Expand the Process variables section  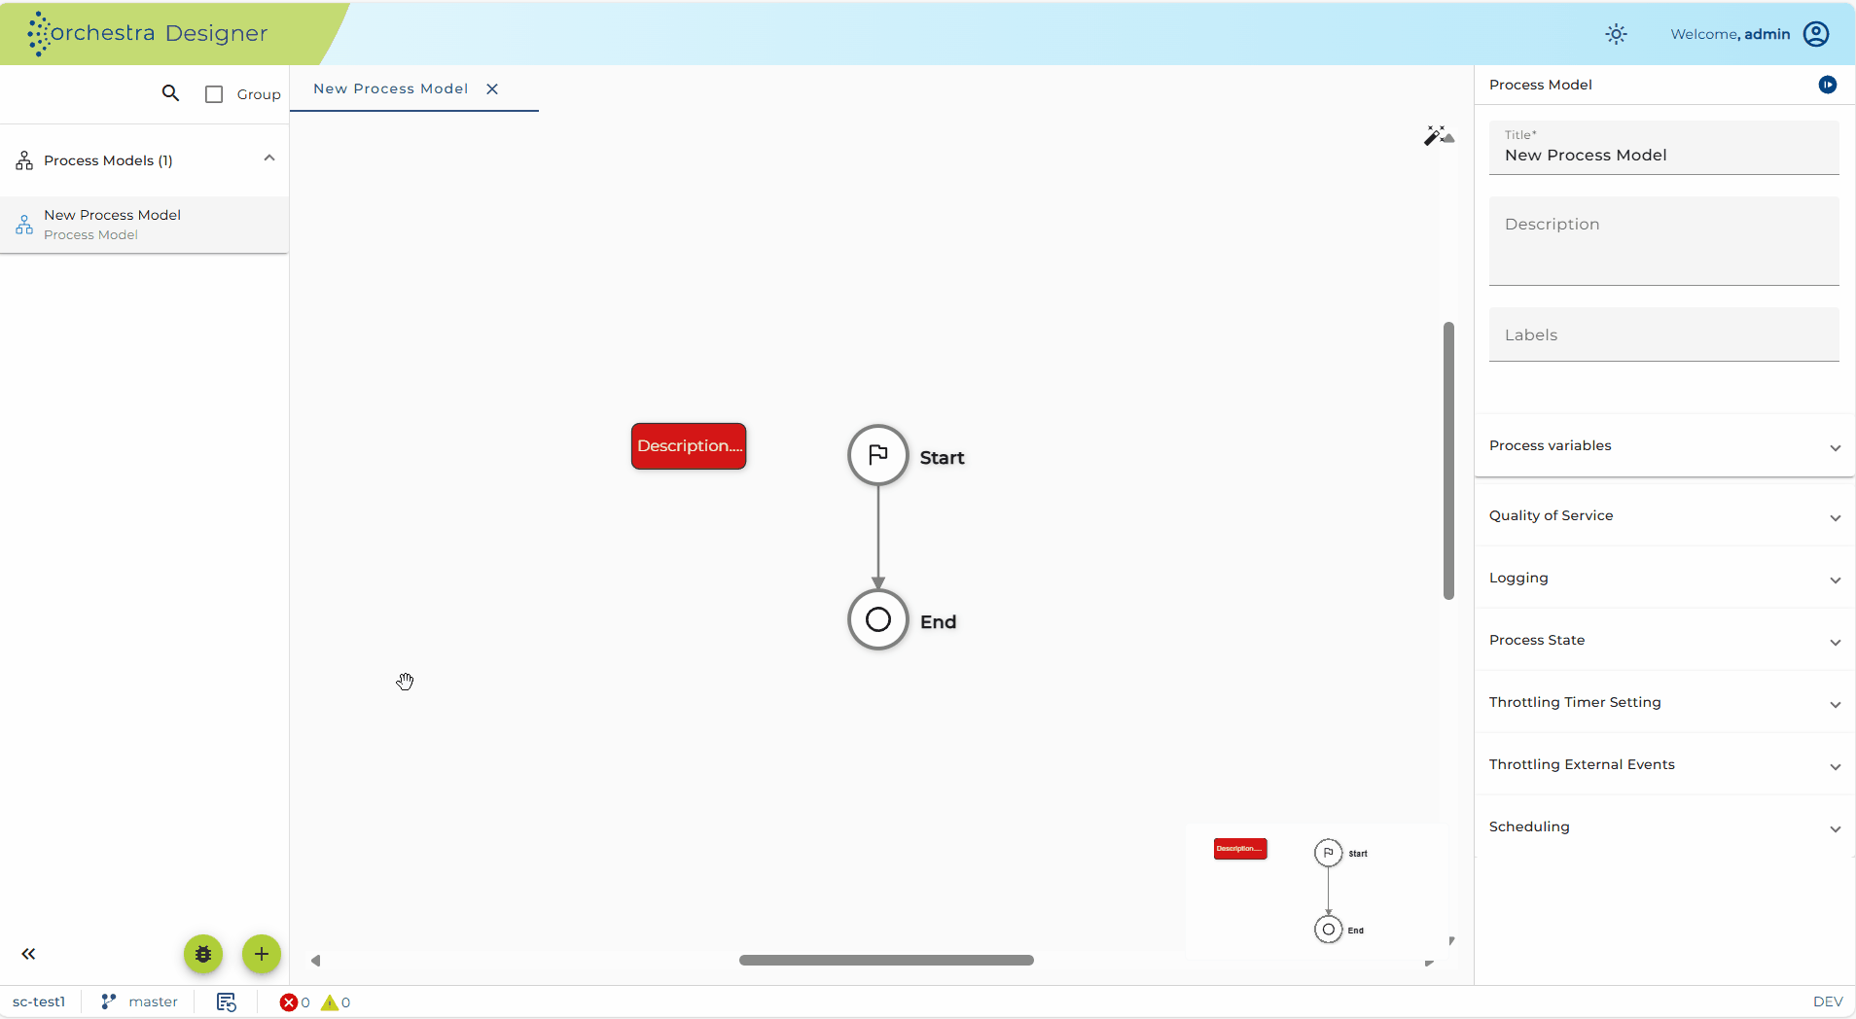1663,445
